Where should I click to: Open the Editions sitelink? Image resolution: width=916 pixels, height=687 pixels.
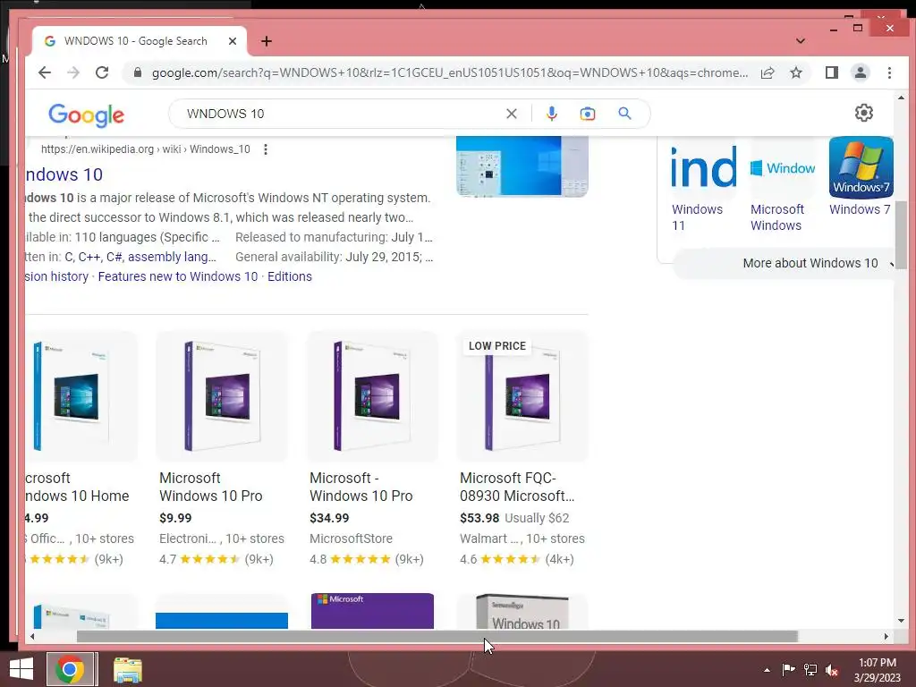[290, 276]
